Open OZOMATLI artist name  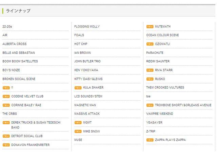[x=162, y=44]
